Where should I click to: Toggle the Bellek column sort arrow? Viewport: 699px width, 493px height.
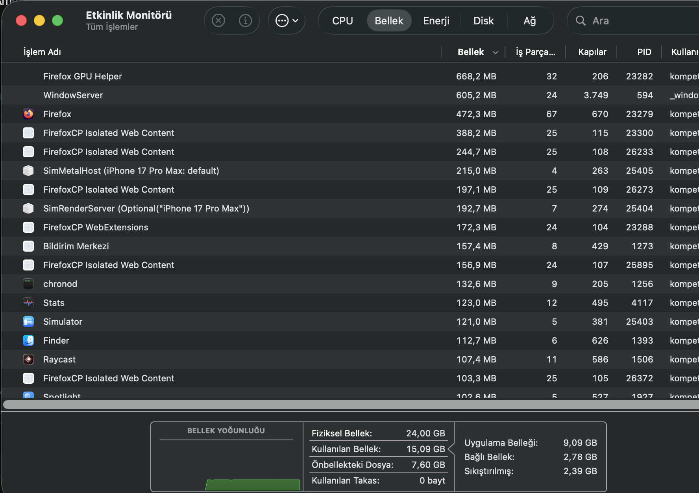(496, 52)
